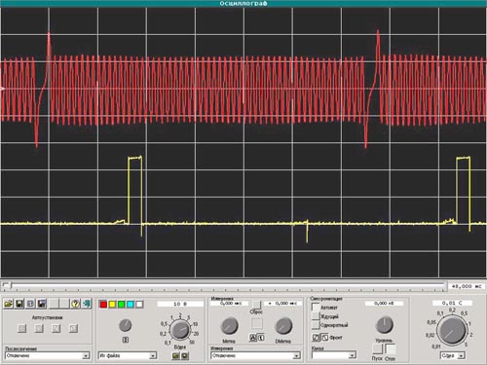Viewport: 487px width, 365px height.
Task: Select the cyan channel color swatch
Action: coord(131,305)
